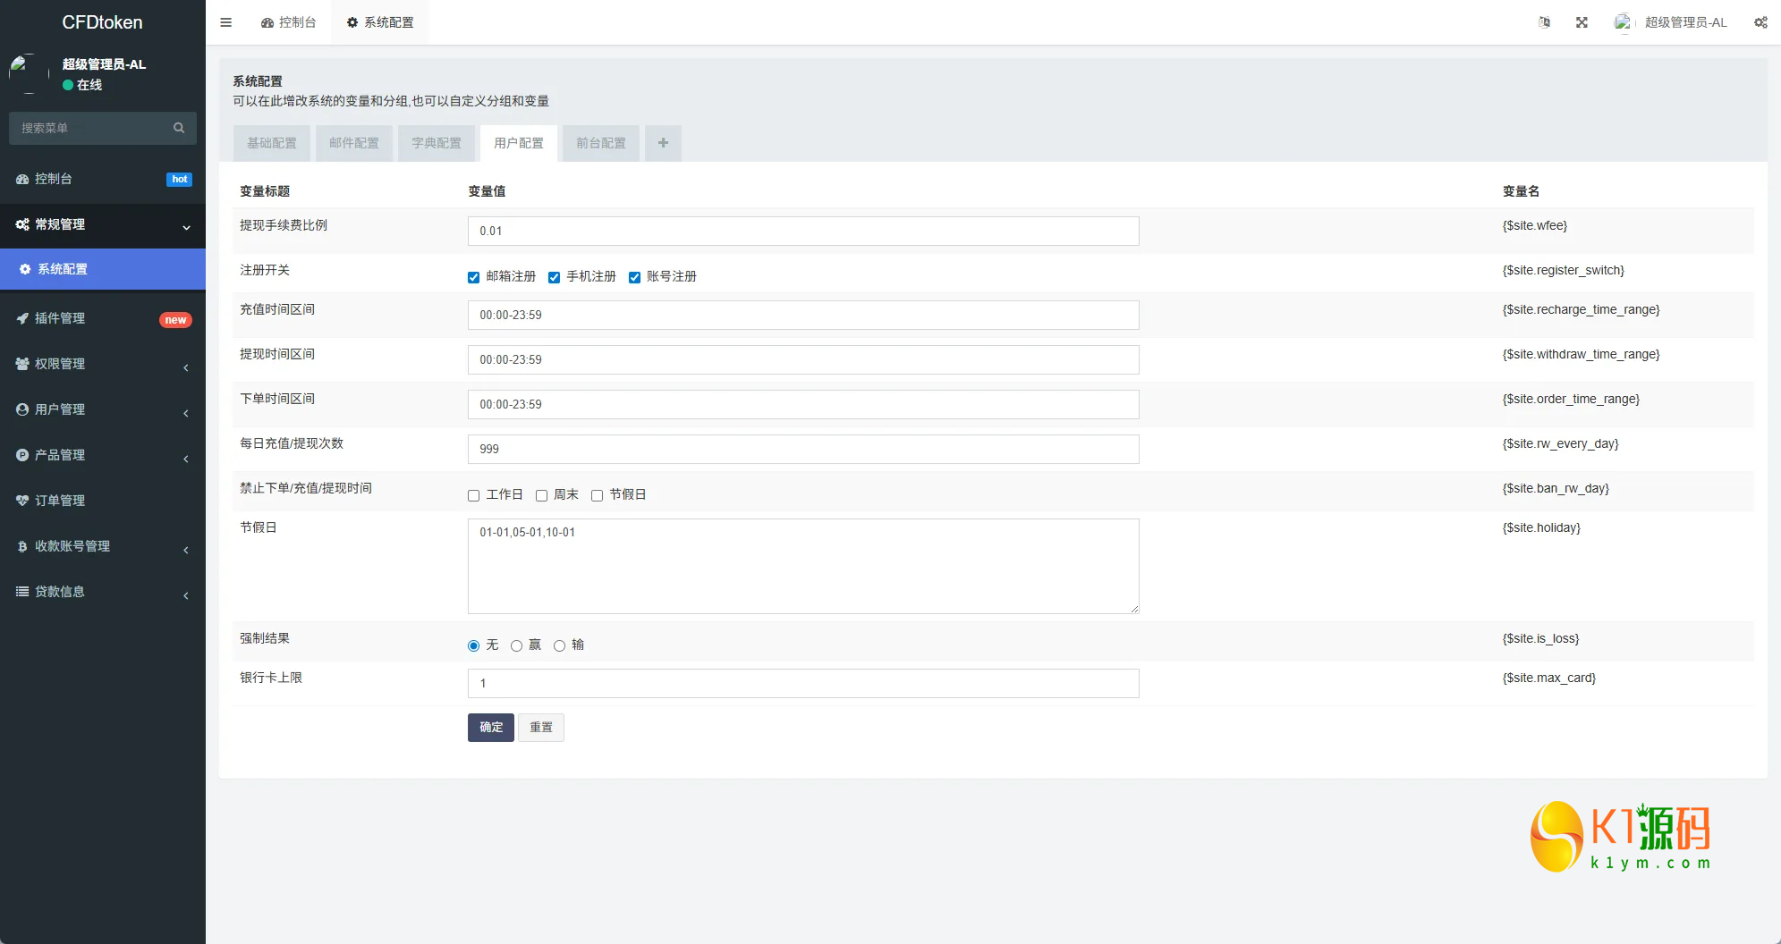Switch to the 邮件配置 tab
This screenshot has height=944, width=1781.
point(354,143)
